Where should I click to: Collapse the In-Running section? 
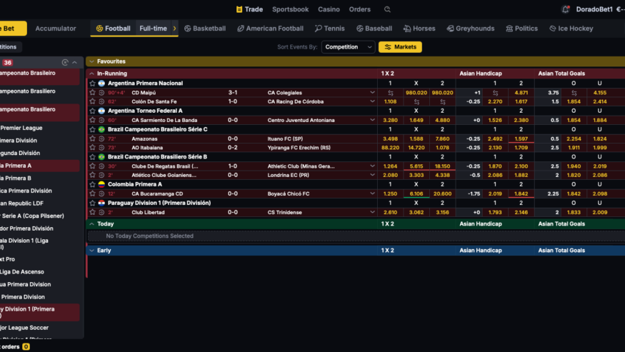coord(91,74)
